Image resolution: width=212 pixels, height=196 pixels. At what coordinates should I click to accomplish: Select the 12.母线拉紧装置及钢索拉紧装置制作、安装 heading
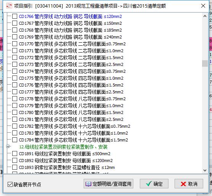click(x=63, y=147)
